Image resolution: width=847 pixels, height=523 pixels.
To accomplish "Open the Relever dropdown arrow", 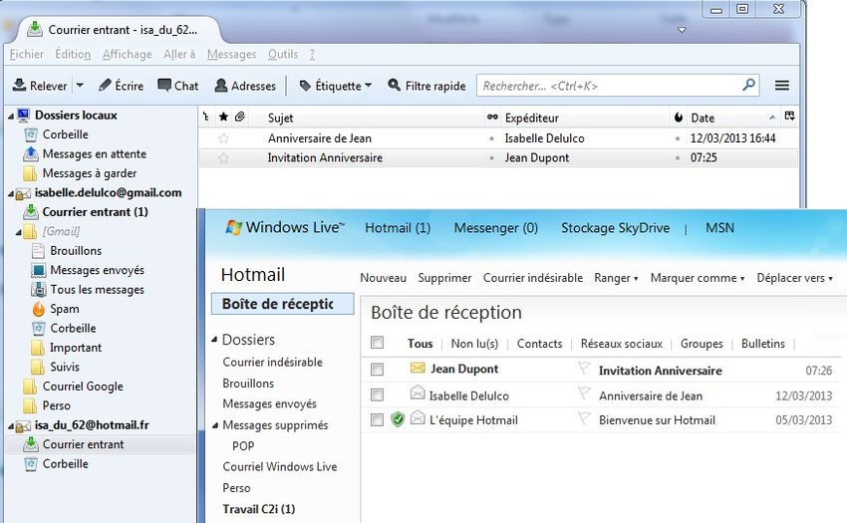I will tap(80, 86).
